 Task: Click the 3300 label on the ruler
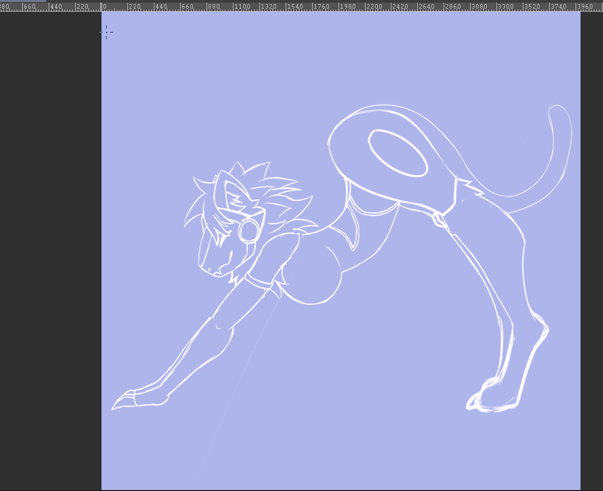click(506, 7)
